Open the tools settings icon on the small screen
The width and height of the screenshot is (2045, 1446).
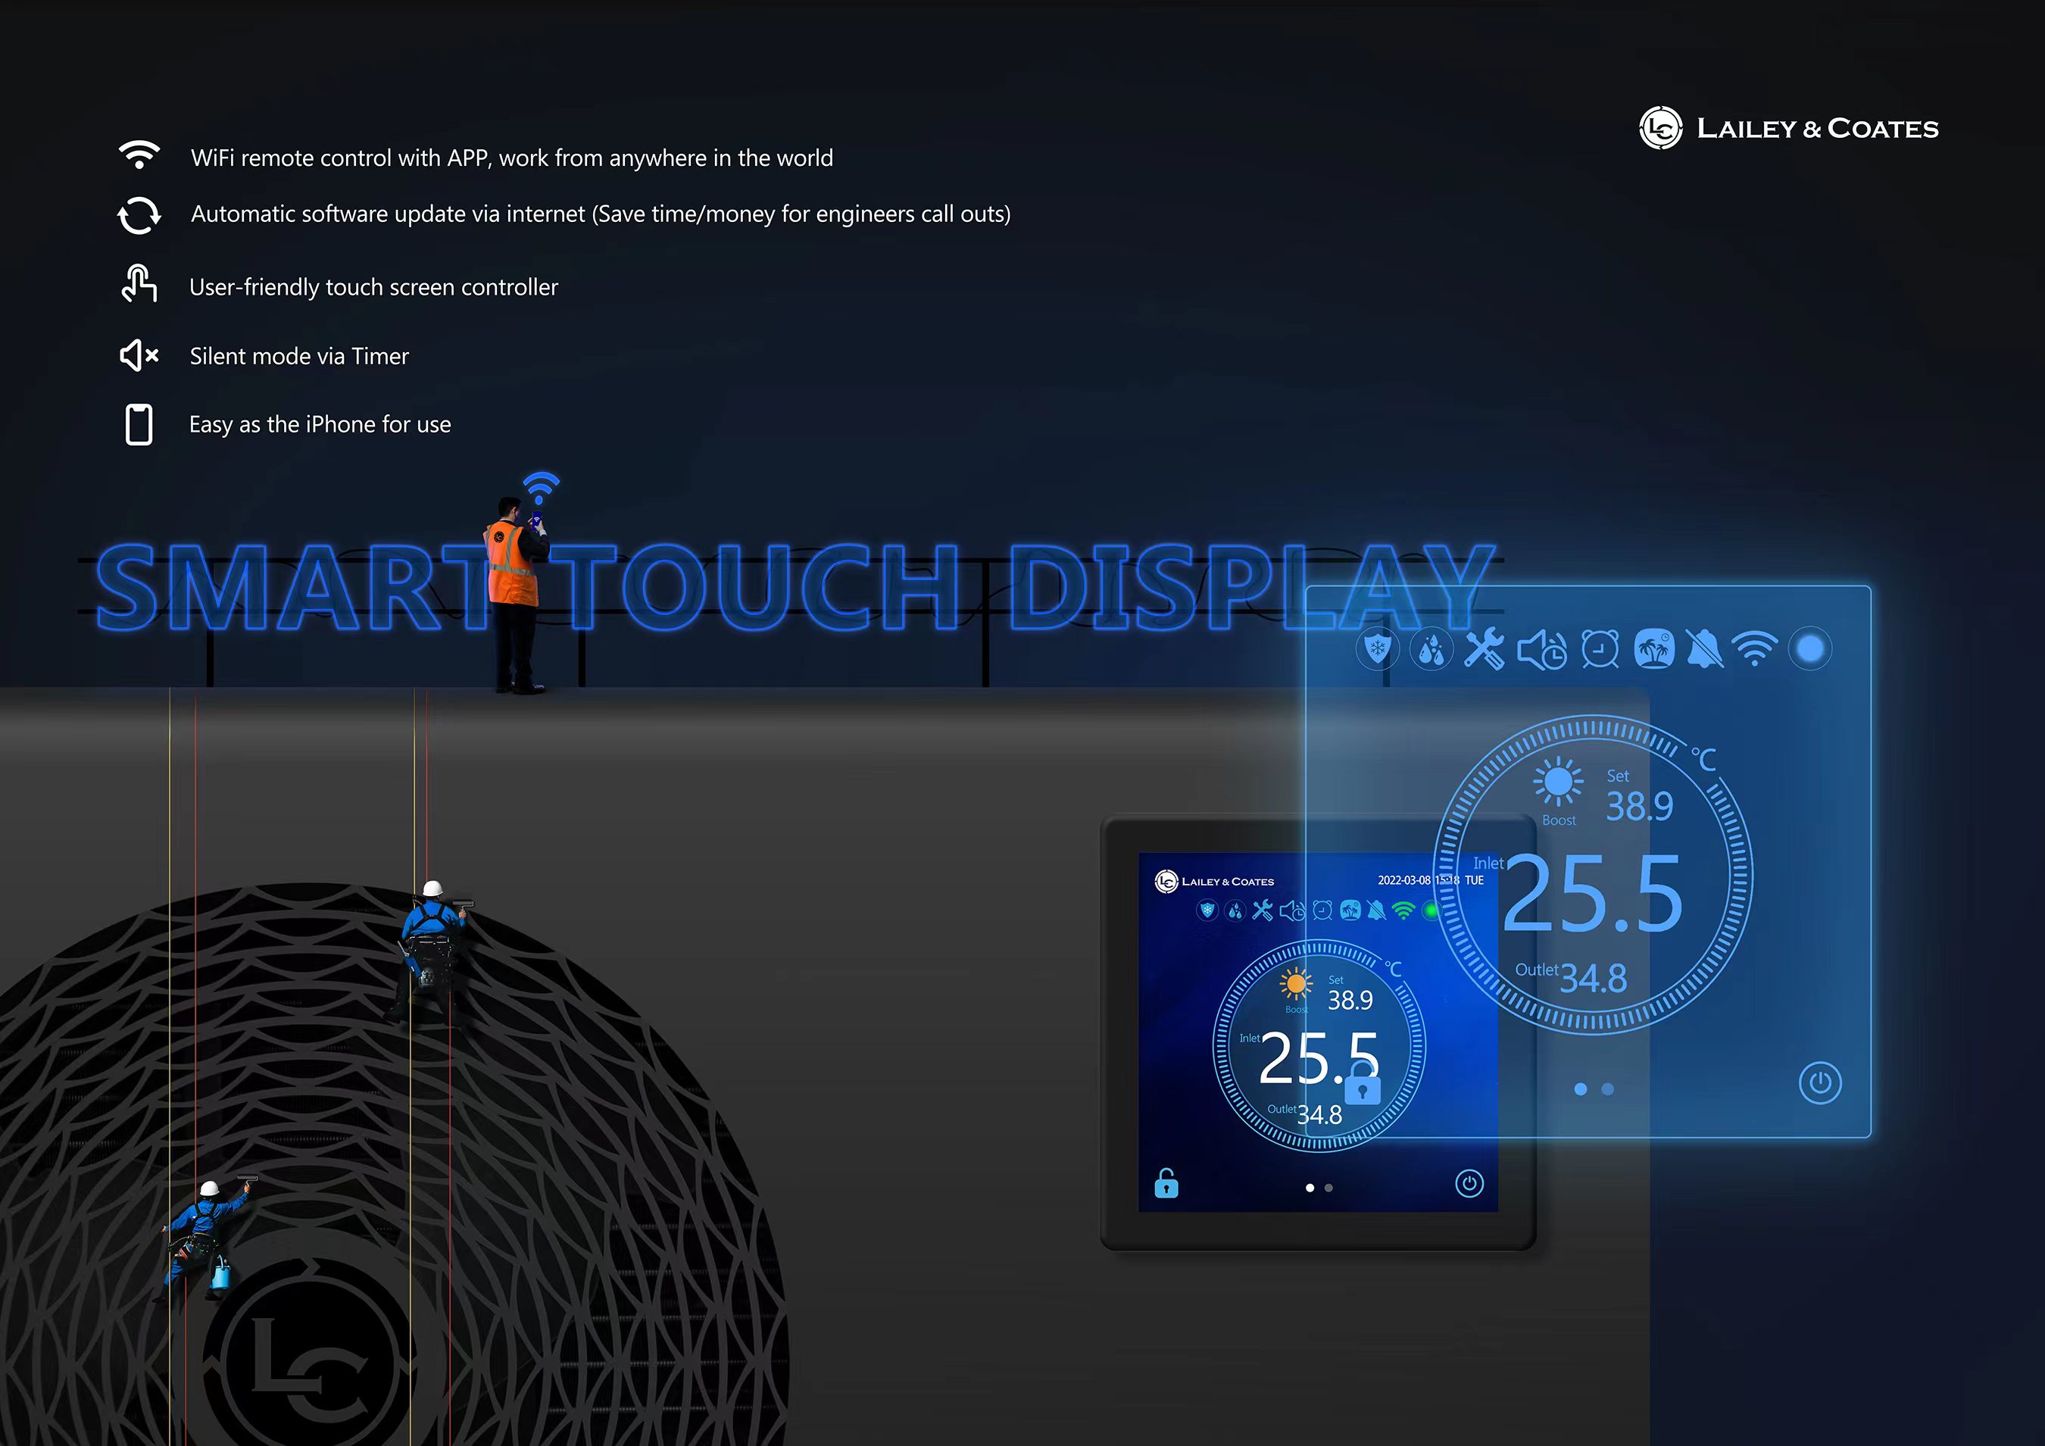1262,910
